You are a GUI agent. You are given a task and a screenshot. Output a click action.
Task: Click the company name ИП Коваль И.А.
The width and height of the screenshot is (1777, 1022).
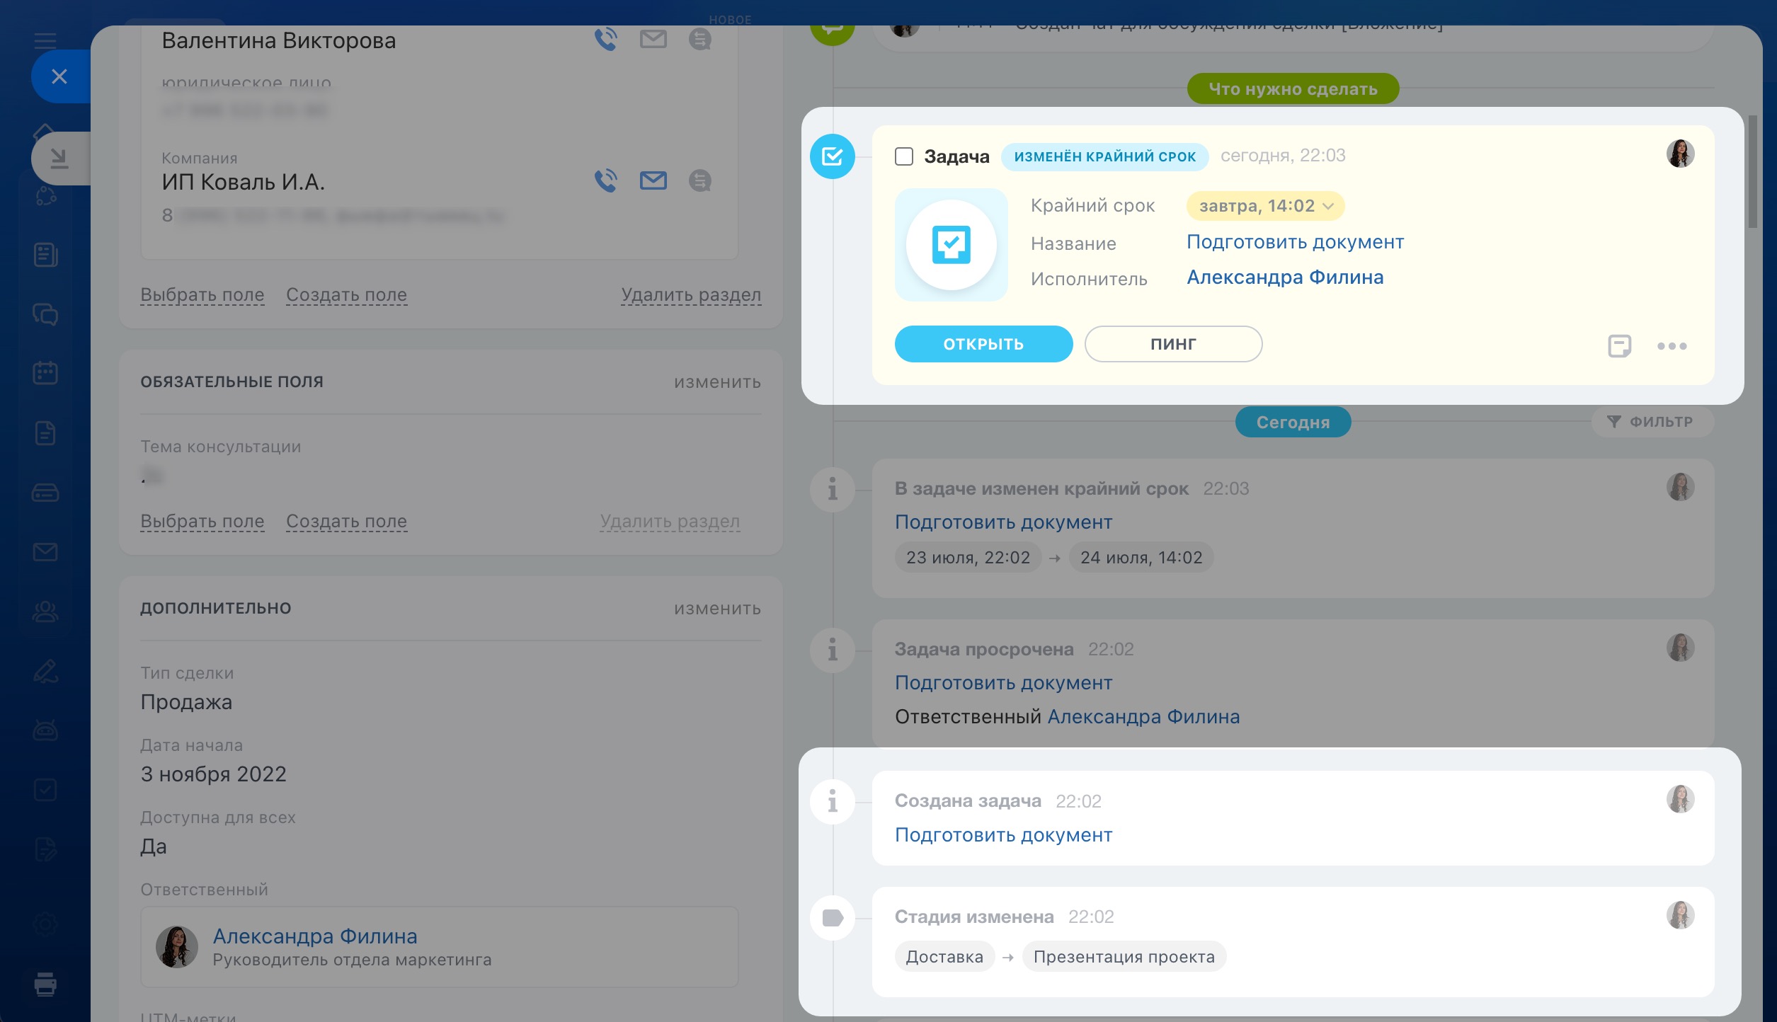(x=243, y=182)
